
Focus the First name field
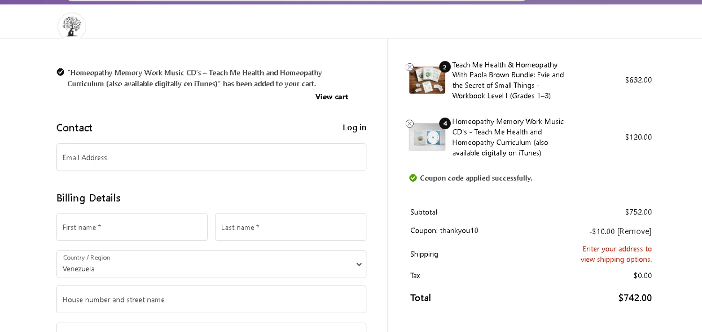coord(132,227)
